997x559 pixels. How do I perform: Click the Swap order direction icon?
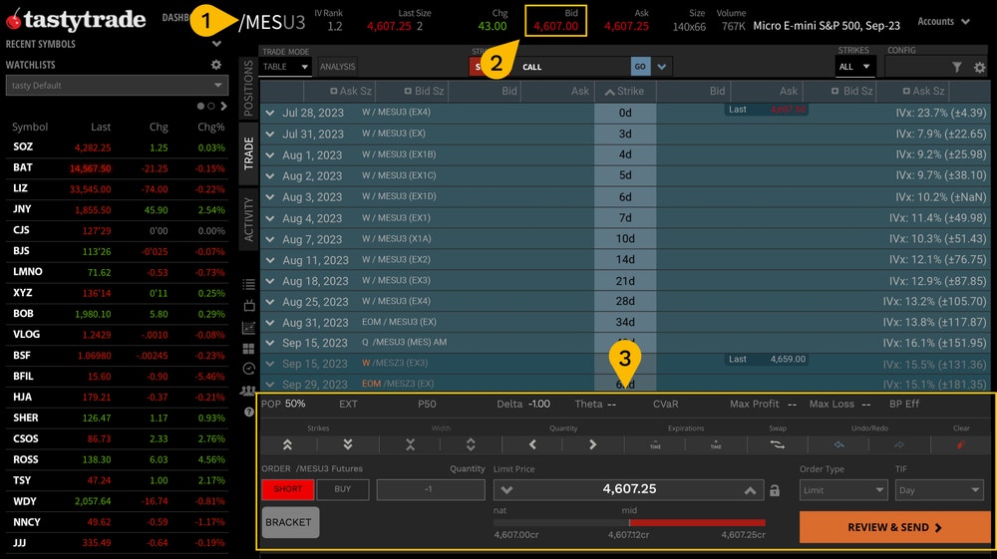click(777, 444)
